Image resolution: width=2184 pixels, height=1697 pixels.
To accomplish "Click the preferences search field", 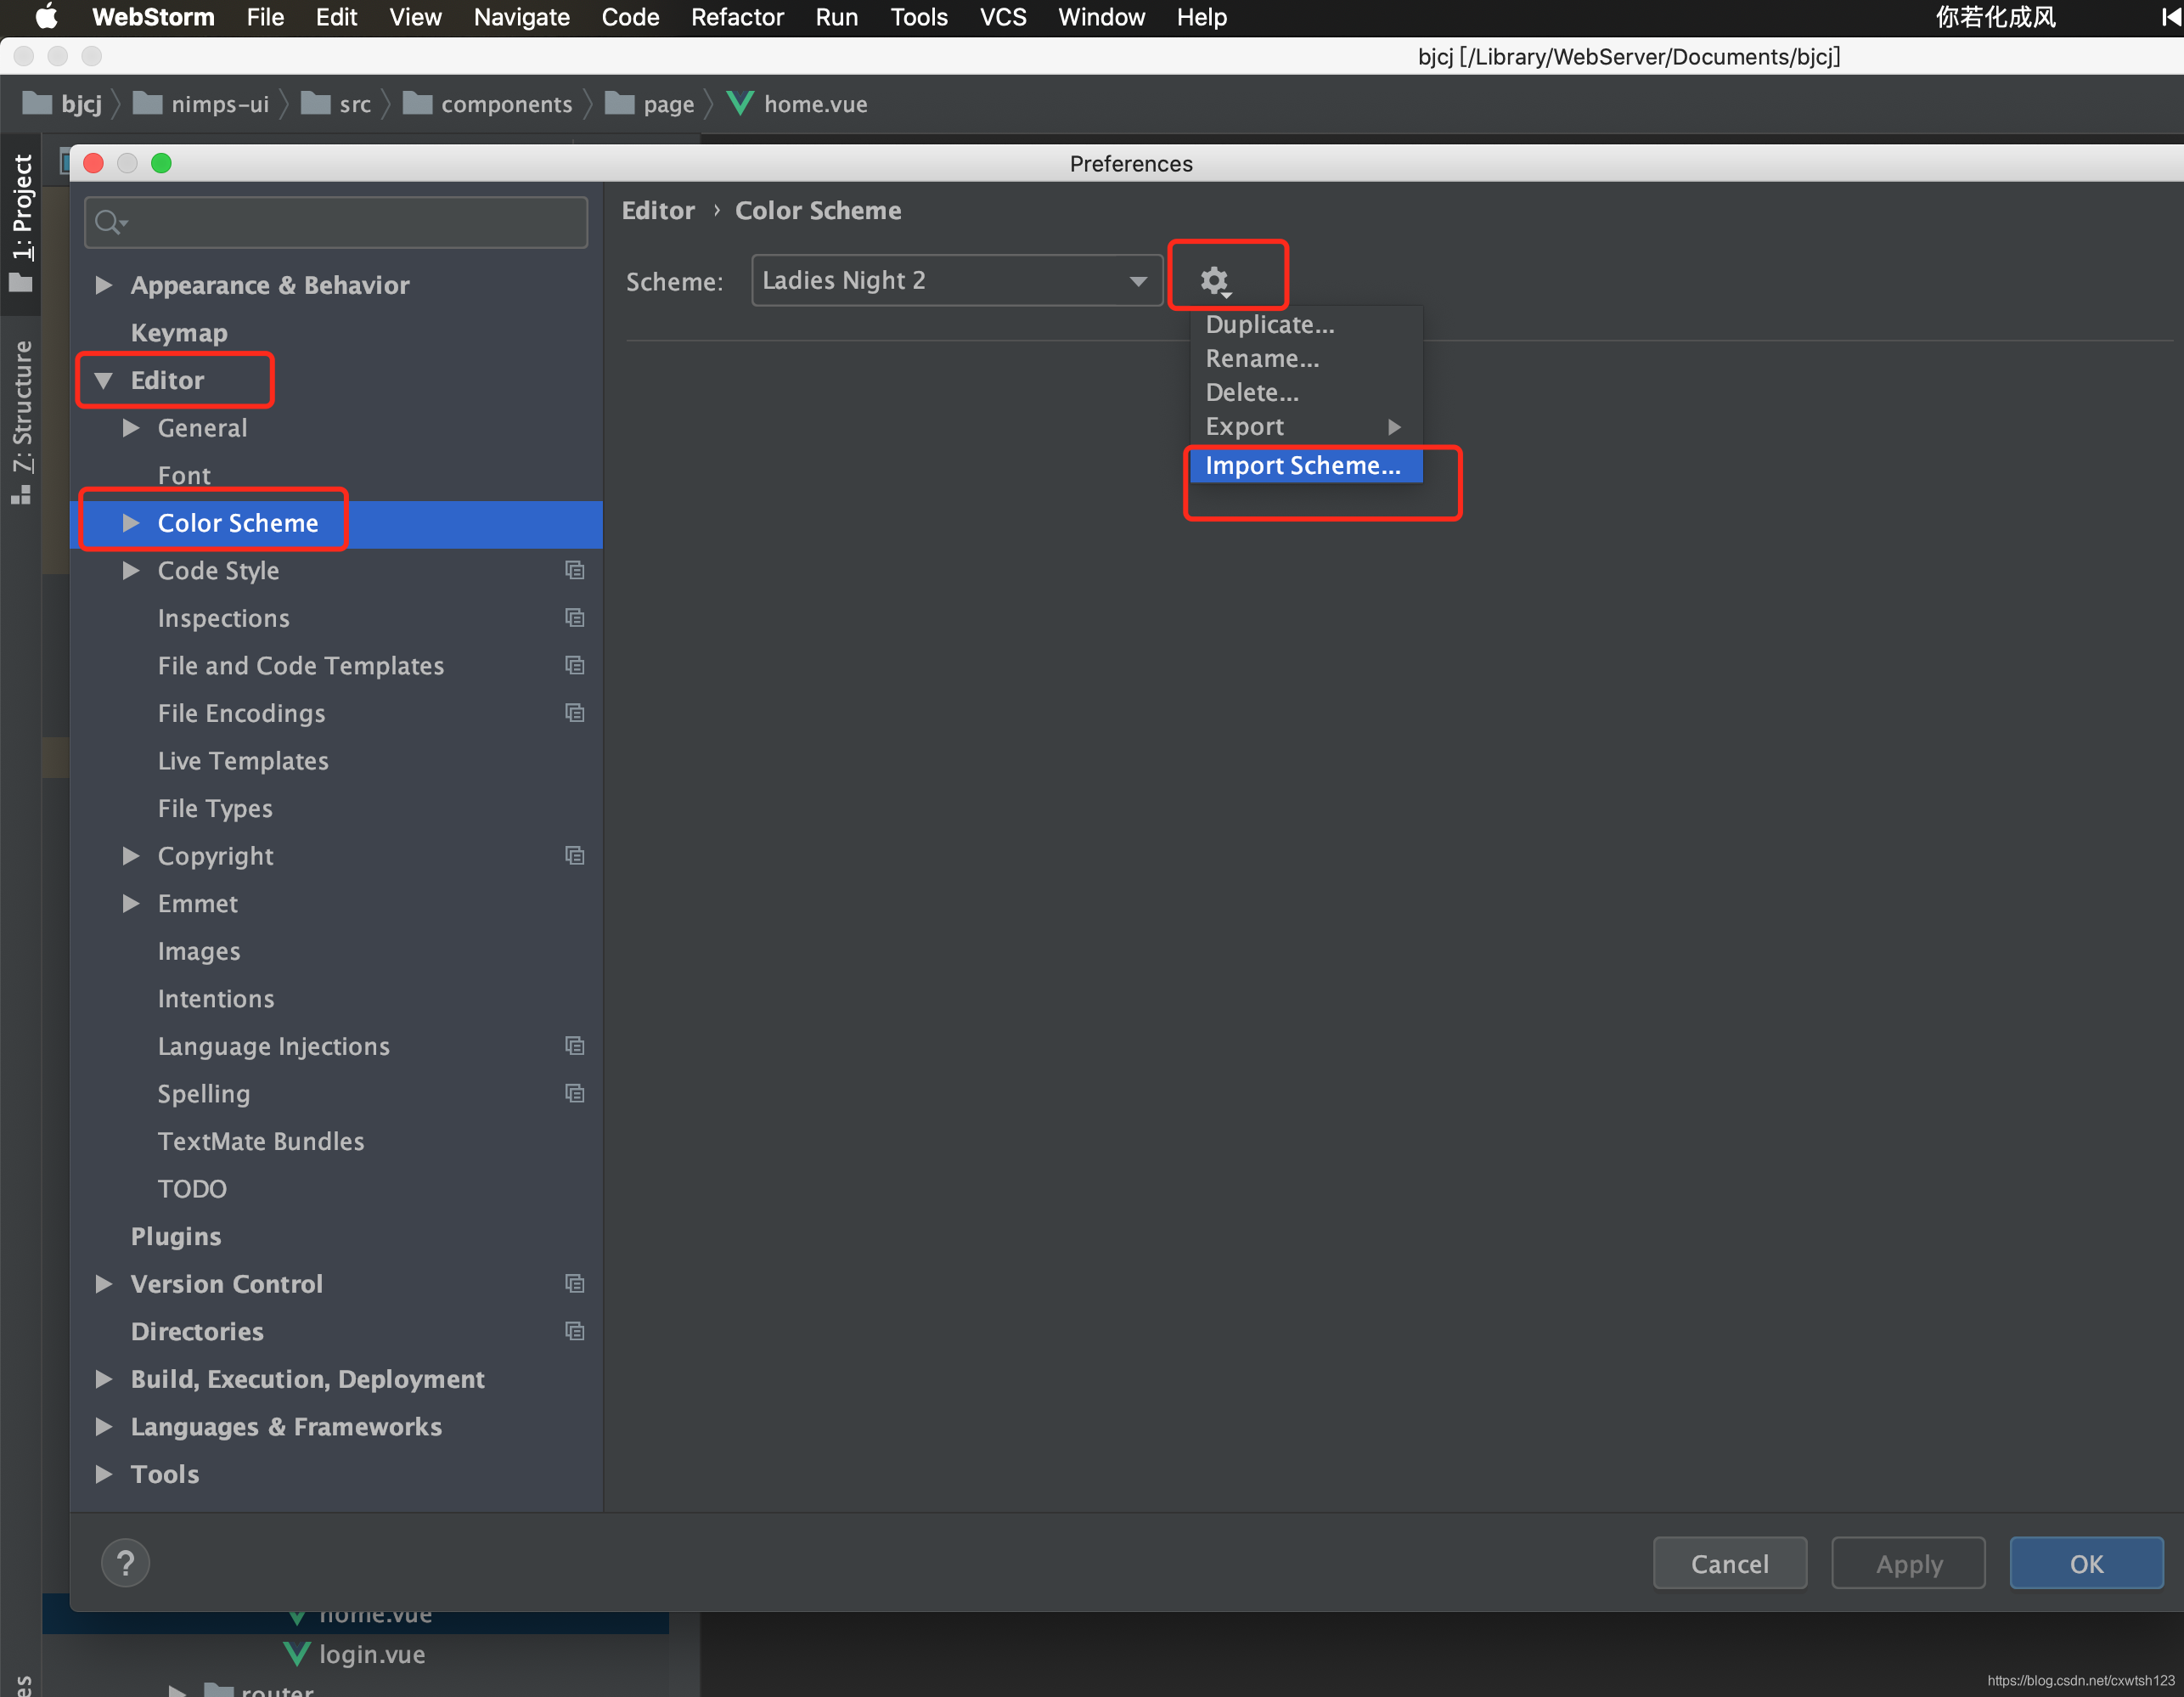I will click(x=336, y=222).
